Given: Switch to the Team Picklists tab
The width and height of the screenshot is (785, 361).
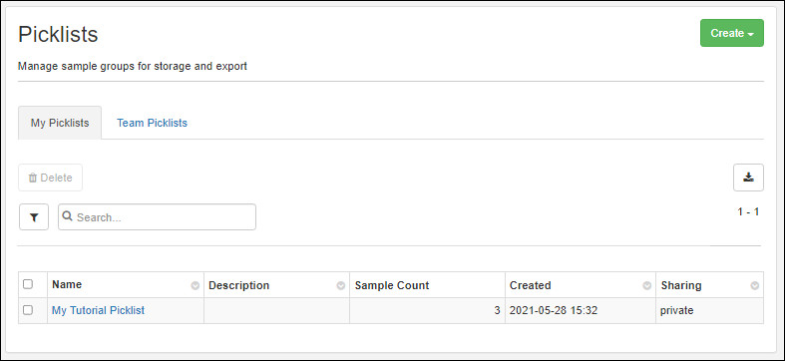Looking at the screenshot, I should point(152,123).
